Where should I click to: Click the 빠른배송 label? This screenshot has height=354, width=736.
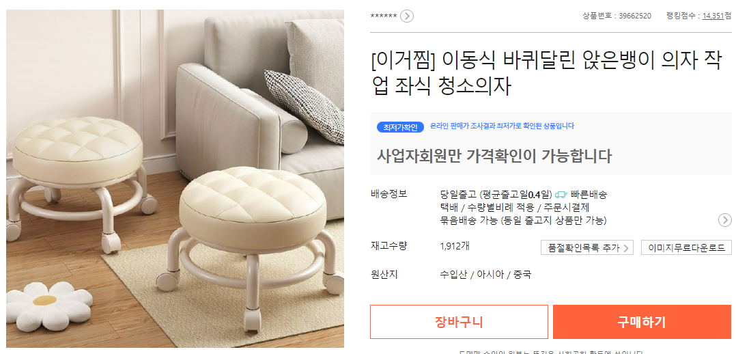[x=589, y=195]
